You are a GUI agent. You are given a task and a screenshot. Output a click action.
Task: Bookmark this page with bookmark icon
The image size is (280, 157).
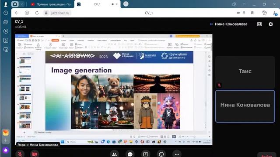coord(252,13)
